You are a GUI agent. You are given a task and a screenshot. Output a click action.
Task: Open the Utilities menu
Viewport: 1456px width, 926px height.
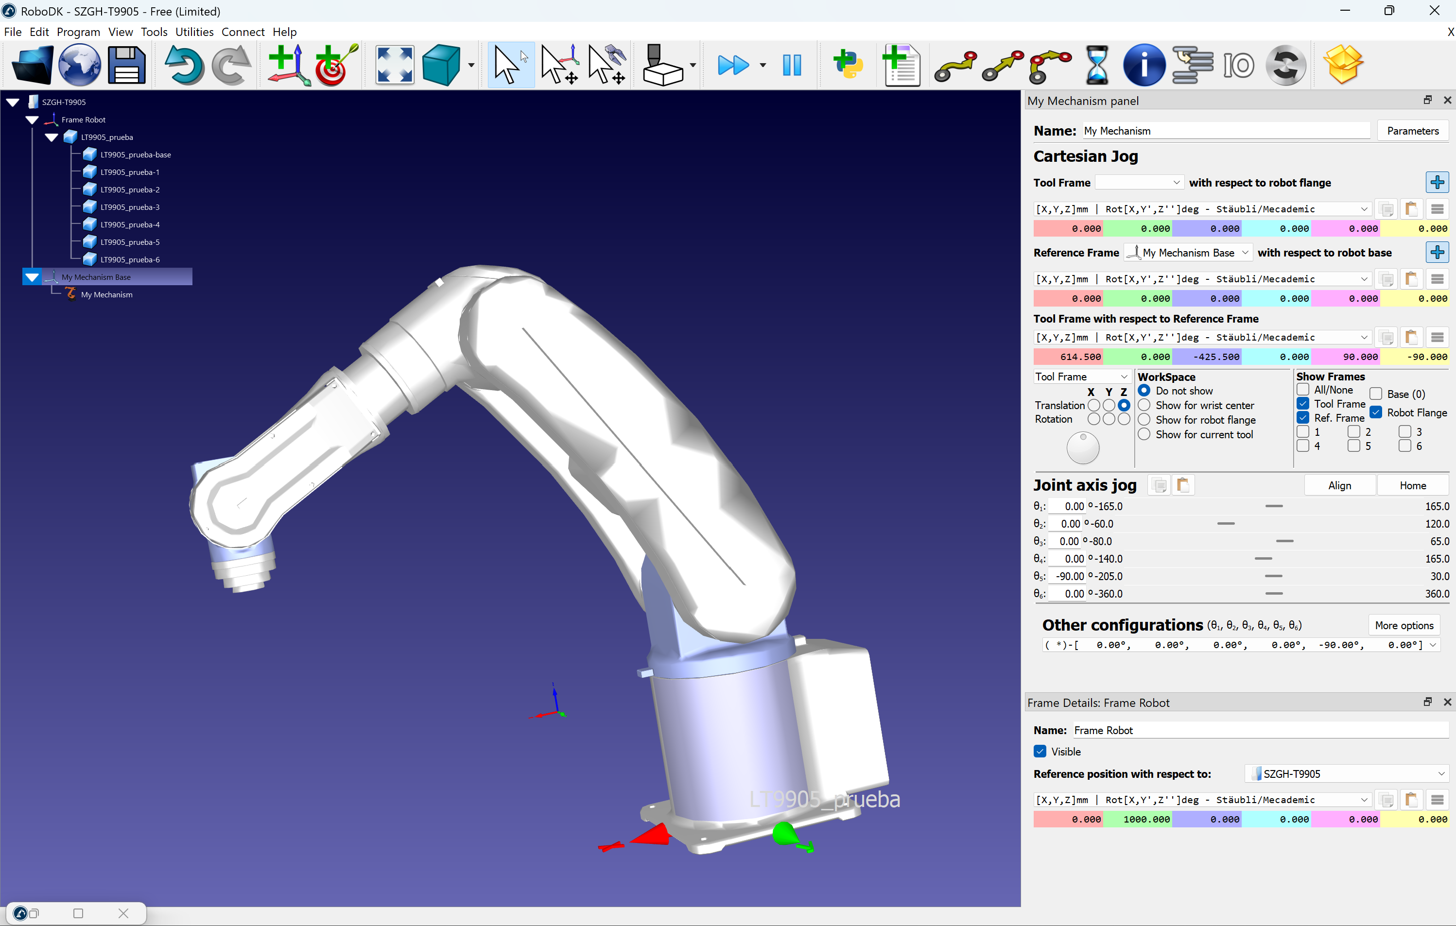click(x=194, y=32)
